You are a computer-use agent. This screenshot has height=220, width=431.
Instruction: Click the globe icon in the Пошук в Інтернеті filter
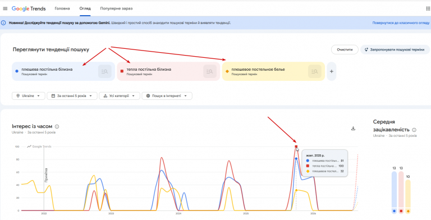coord(148,96)
